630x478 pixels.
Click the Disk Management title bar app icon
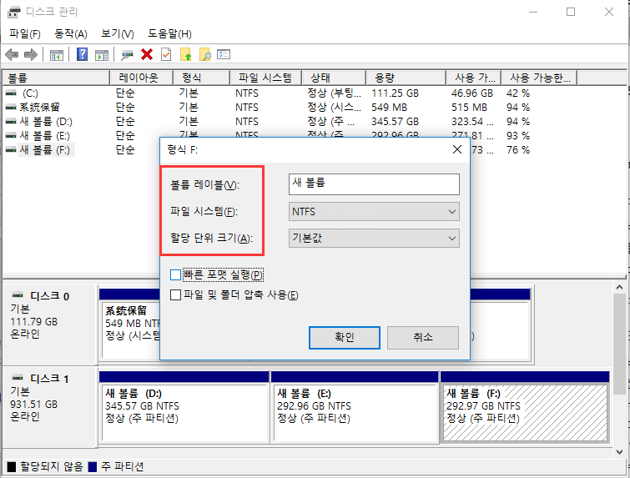13,12
